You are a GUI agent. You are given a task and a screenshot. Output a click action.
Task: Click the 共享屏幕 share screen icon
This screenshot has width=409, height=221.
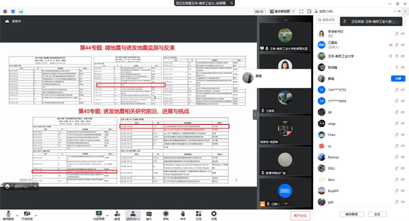click(99, 215)
